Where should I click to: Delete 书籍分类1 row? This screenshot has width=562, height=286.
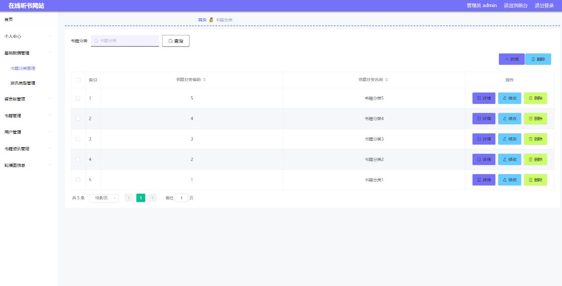point(535,180)
